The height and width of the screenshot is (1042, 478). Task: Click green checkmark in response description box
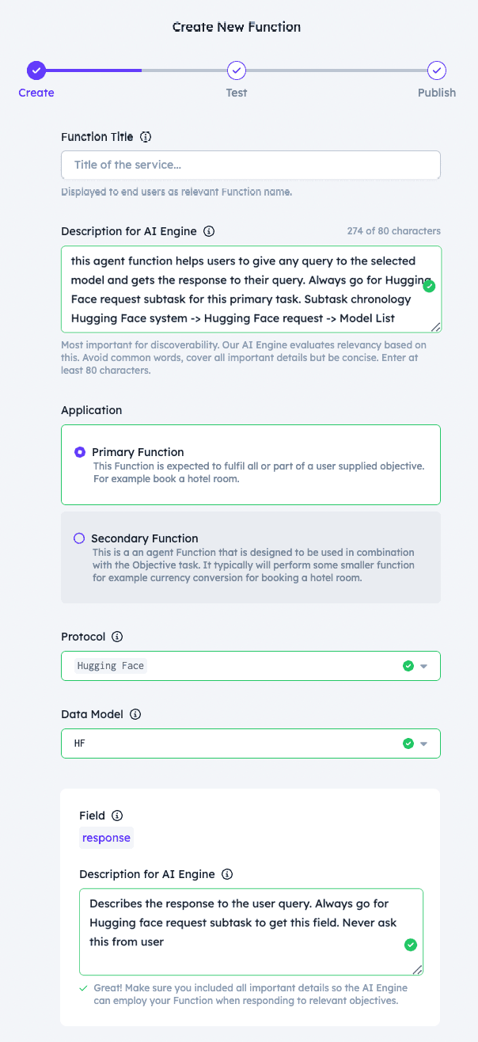coord(410,945)
